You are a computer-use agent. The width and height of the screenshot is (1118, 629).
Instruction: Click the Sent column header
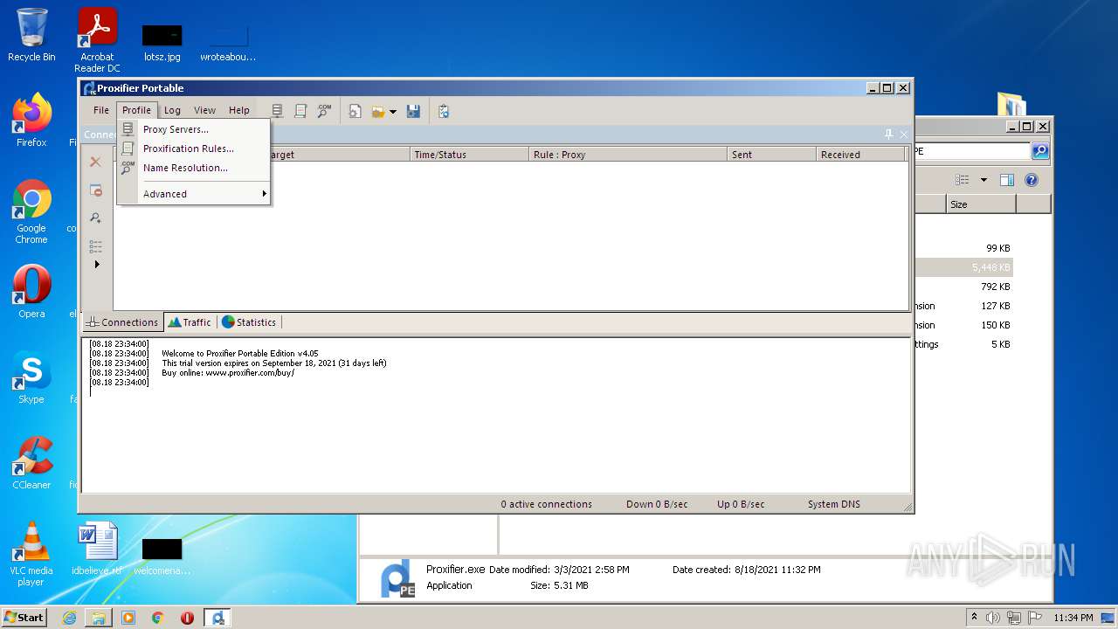(x=772, y=155)
